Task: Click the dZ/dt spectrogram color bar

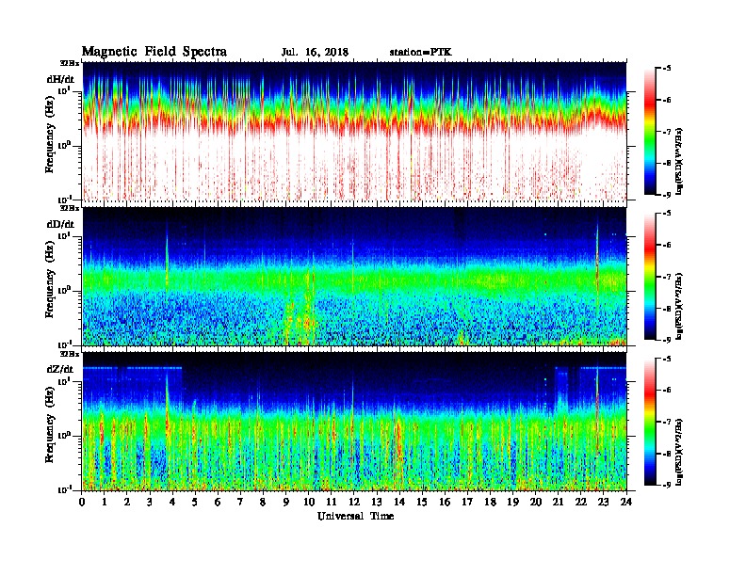Action: tap(650, 422)
